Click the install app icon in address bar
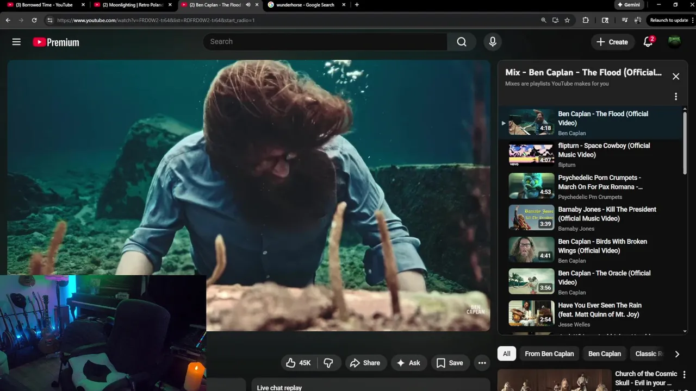This screenshot has height=391, width=696. click(x=555, y=20)
